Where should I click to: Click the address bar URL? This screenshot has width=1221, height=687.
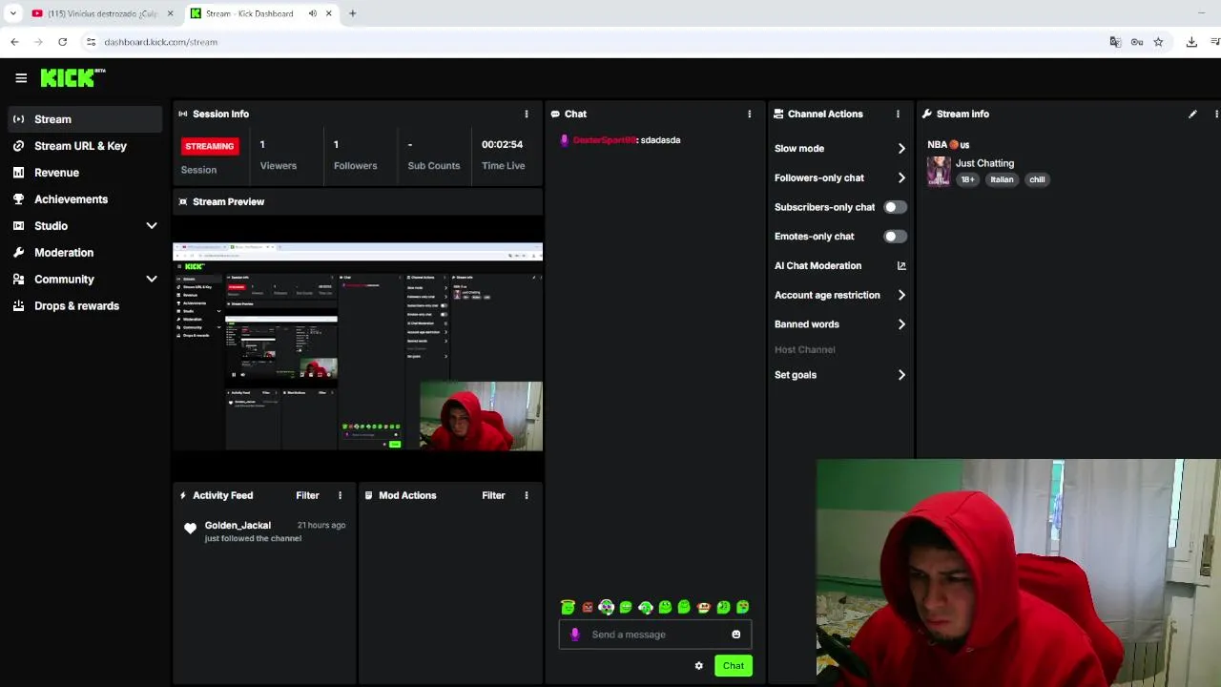click(x=161, y=42)
